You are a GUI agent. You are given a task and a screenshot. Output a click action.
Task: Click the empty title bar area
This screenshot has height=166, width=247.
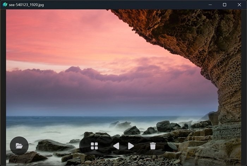[123, 5]
